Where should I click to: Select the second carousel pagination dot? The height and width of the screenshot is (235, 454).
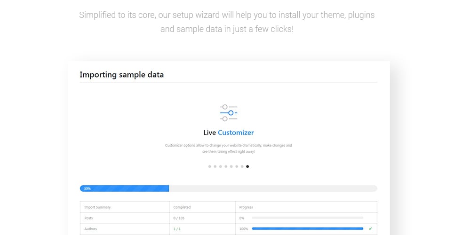point(215,166)
